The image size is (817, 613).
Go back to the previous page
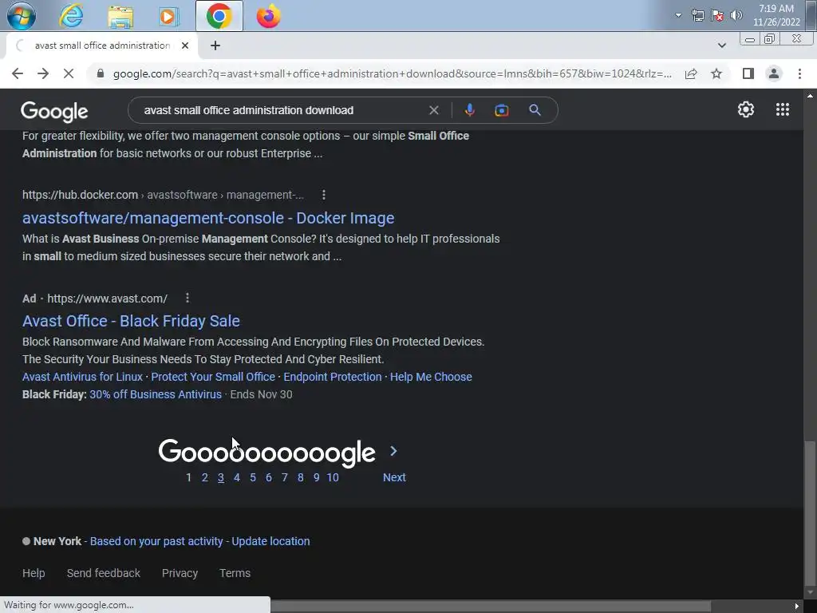point(18,73)
